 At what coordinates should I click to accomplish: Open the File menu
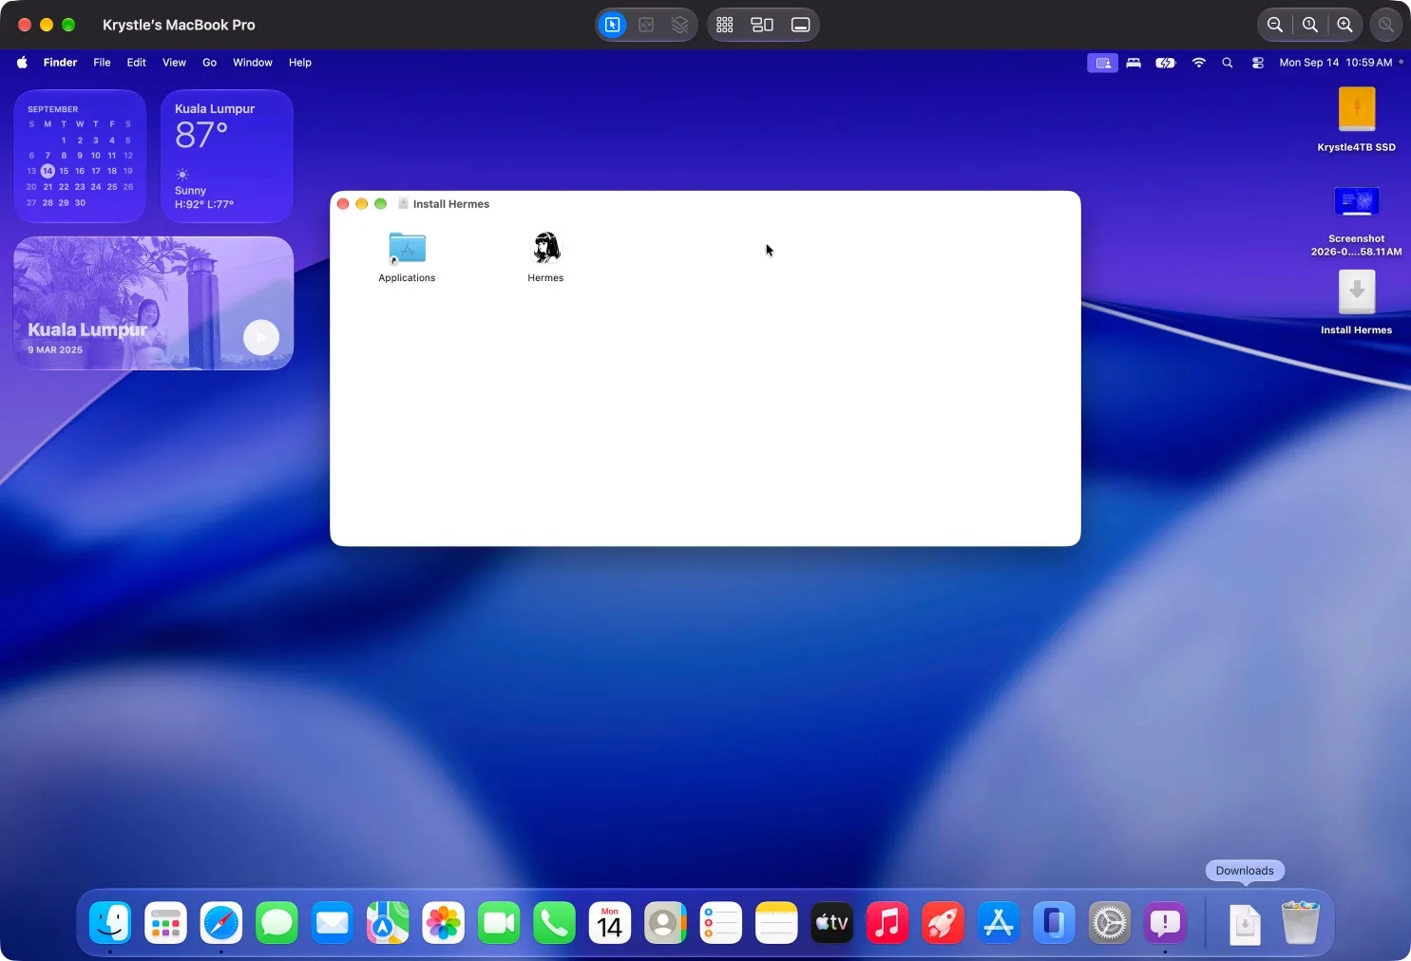click(102, 63)
